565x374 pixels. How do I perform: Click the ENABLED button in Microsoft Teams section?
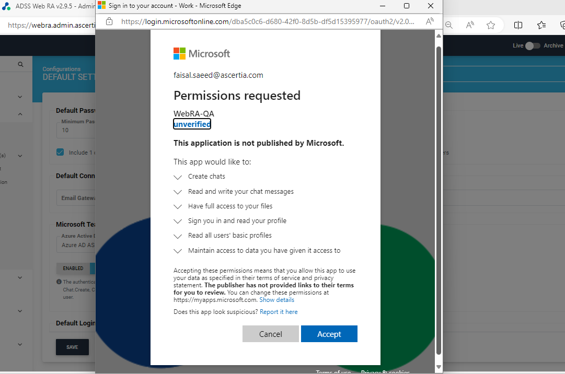point(73,268)
